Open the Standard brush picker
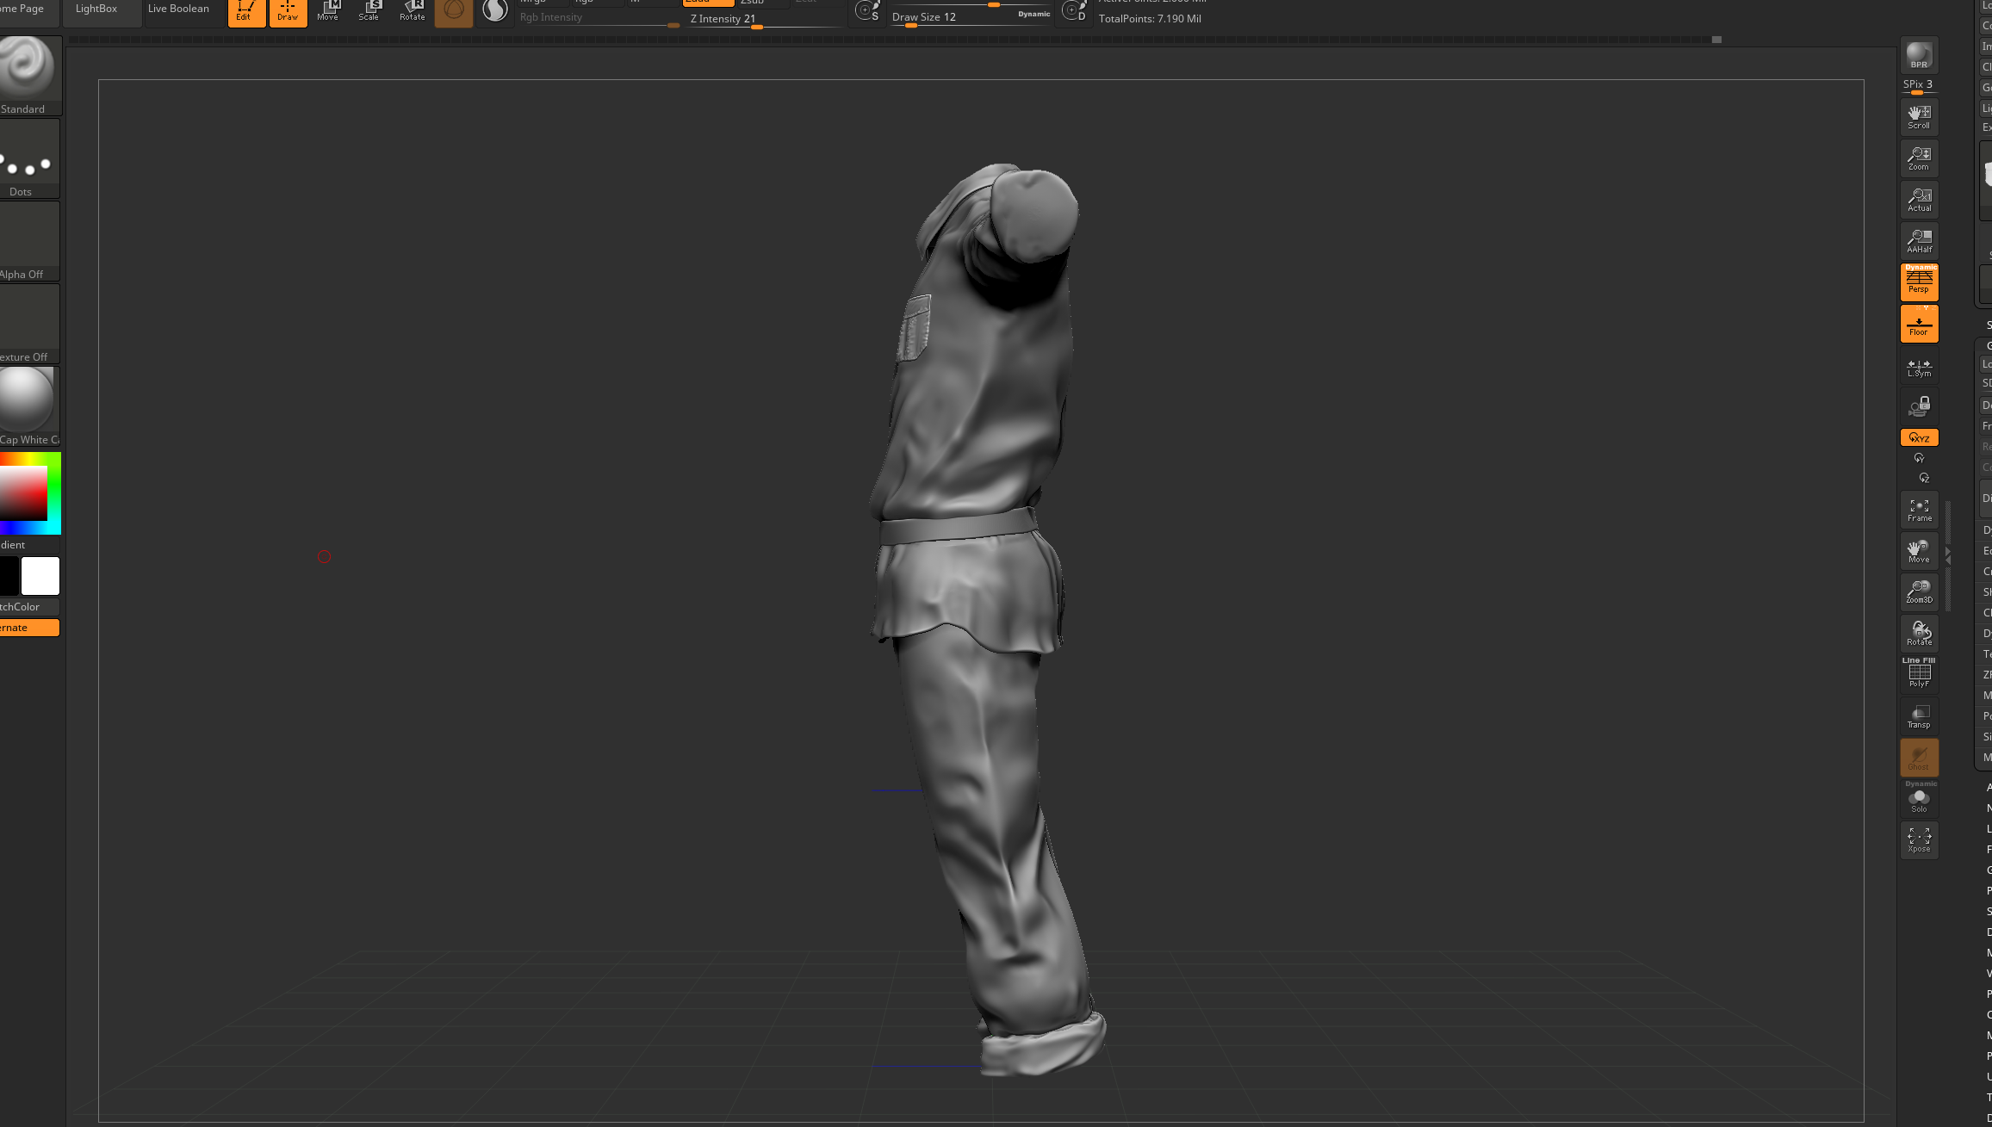Viewport: 1992px width, 1127px height. click(x=28, y=75)
